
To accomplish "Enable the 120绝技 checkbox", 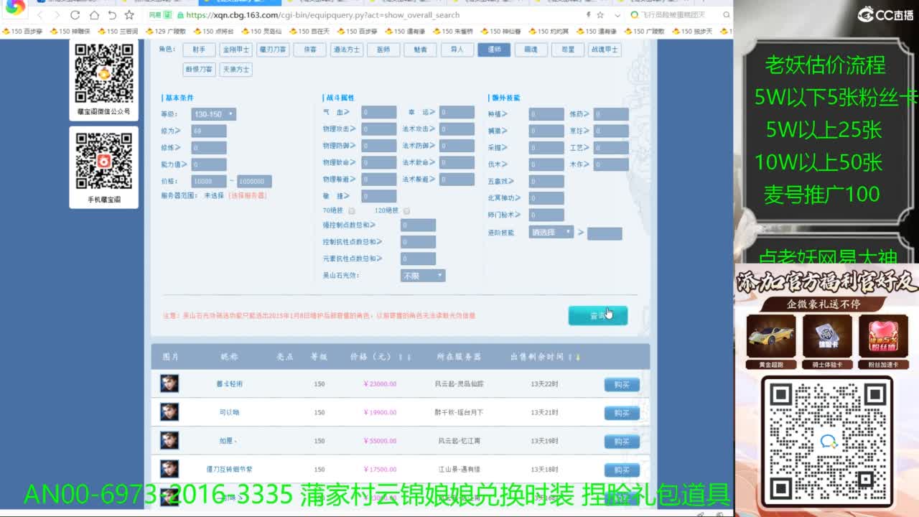I will pos(406,211).
